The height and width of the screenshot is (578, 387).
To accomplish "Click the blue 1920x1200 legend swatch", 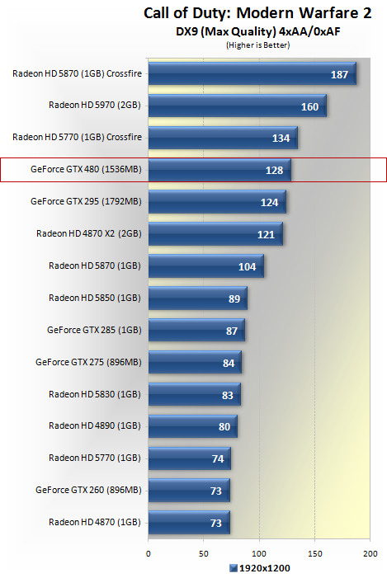I will 234,568.
